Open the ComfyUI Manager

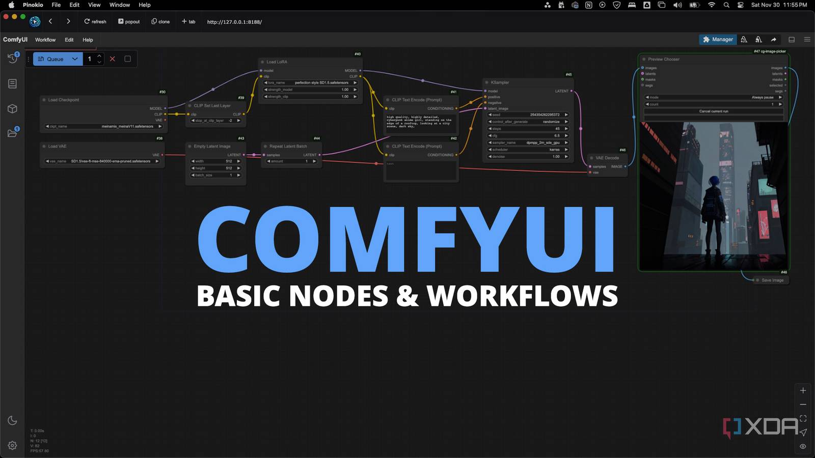point(718,39)
